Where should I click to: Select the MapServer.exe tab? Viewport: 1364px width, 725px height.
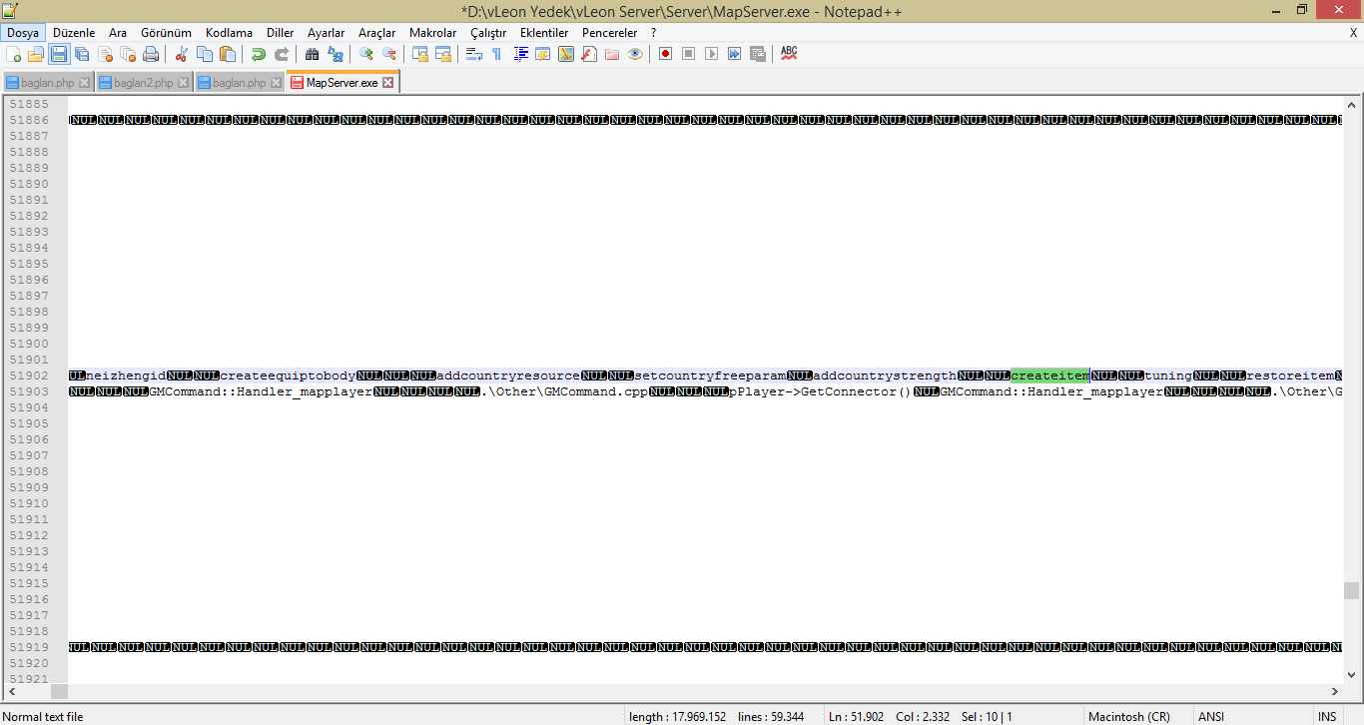pos(341,83)
